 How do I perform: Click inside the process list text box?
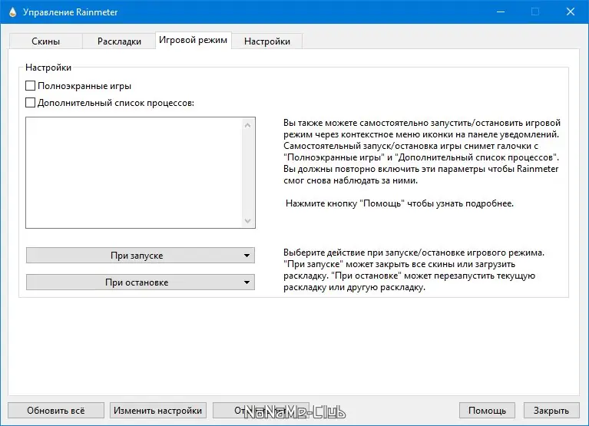(134, 173)
